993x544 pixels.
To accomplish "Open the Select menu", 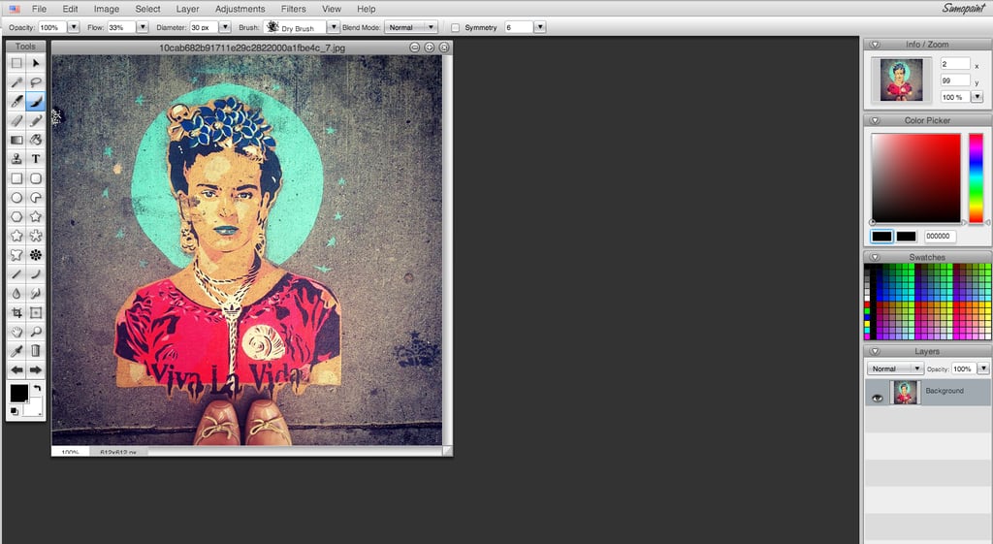I will pyautogui.click(x=147, y=9).
